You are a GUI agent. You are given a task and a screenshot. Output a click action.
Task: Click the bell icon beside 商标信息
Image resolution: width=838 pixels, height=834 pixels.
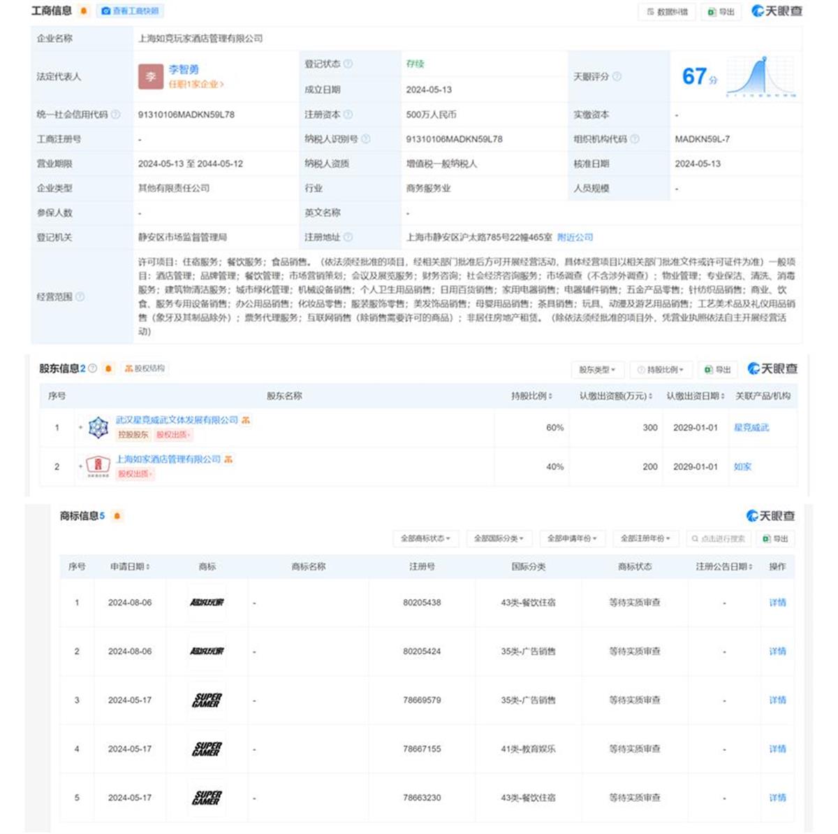click(x=117, y=516)
